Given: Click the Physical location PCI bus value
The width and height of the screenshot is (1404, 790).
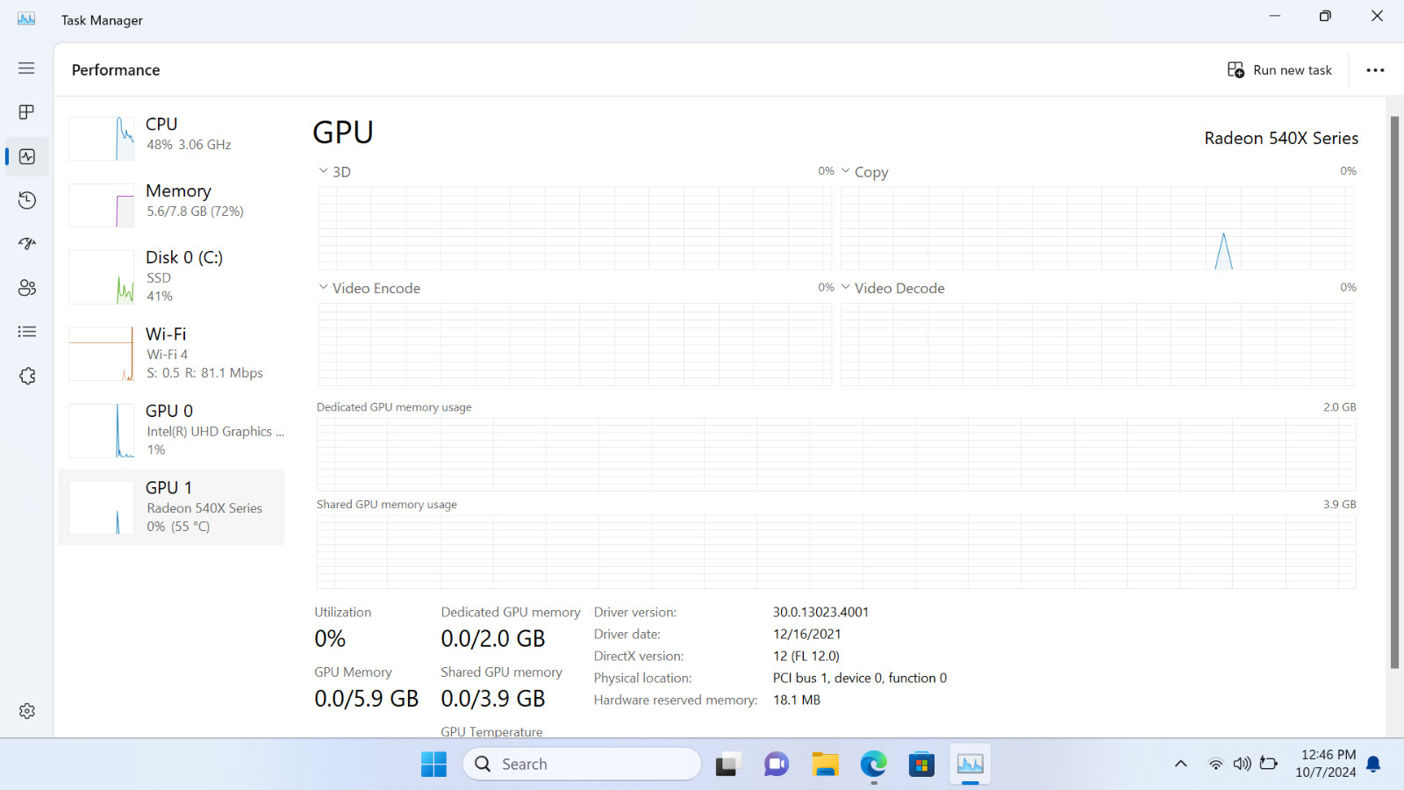Looking at the screenshot, I should tap(859, 678).
